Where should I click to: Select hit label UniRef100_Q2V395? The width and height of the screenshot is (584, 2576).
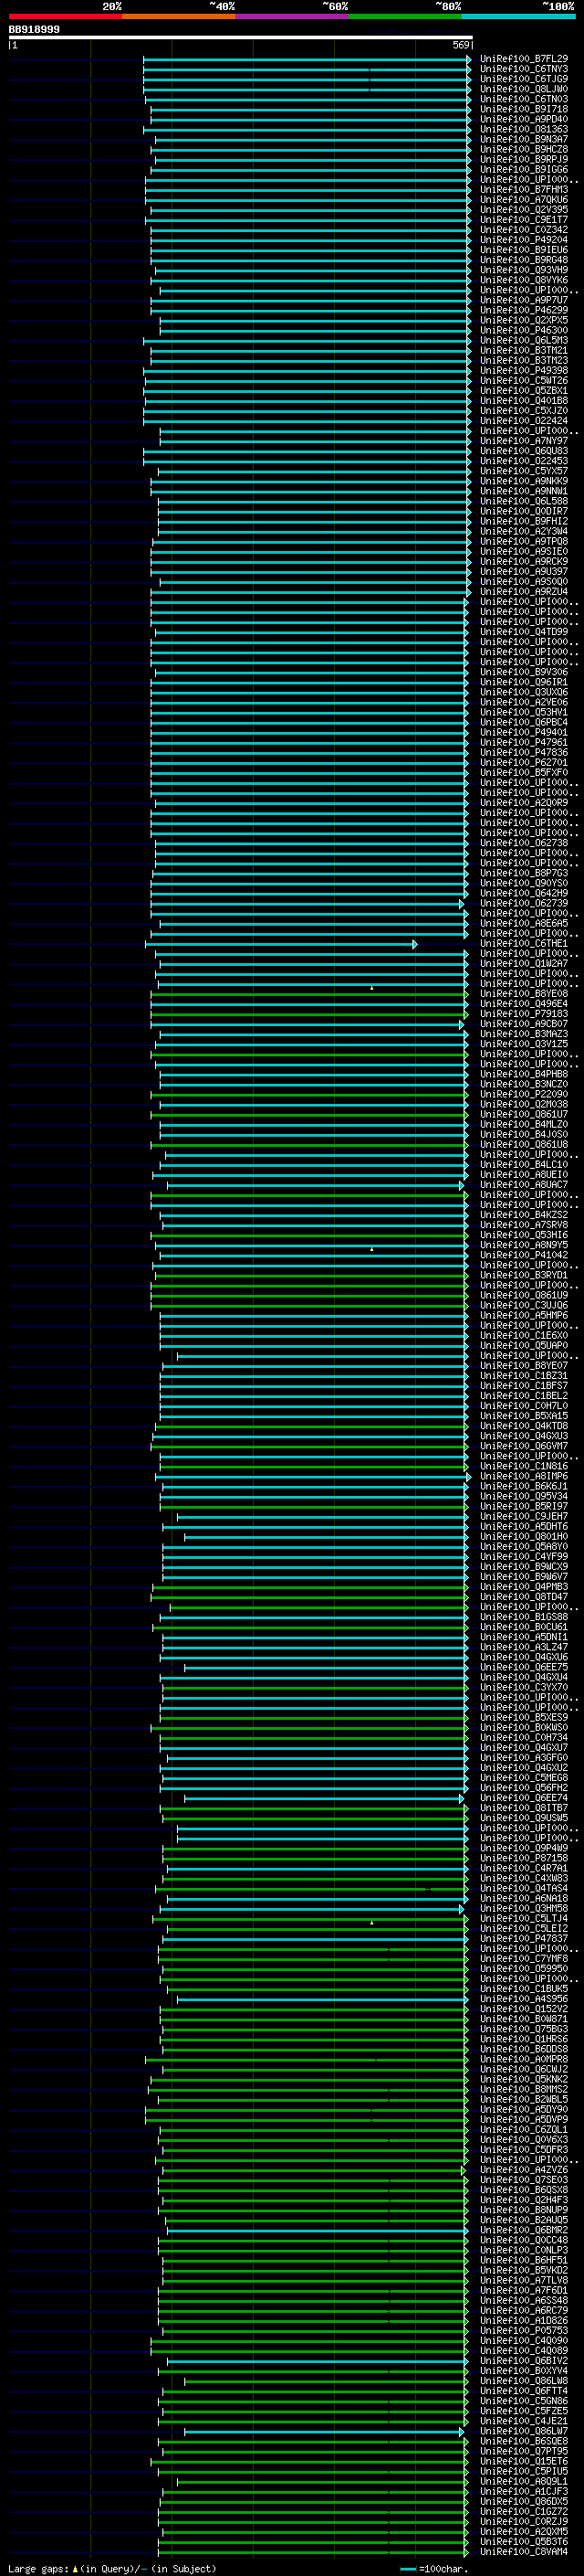524,210
